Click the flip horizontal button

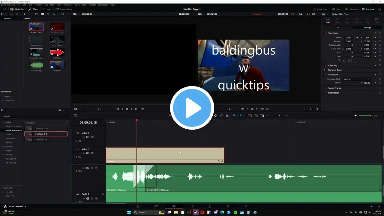click(x=344, y=60)
